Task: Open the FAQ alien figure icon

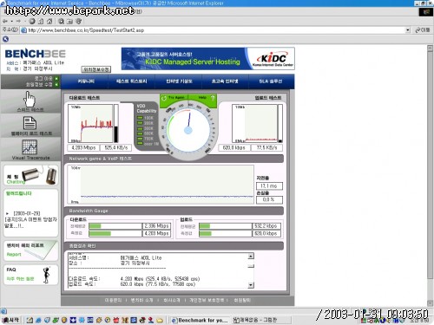Action: tap(46, 275)
